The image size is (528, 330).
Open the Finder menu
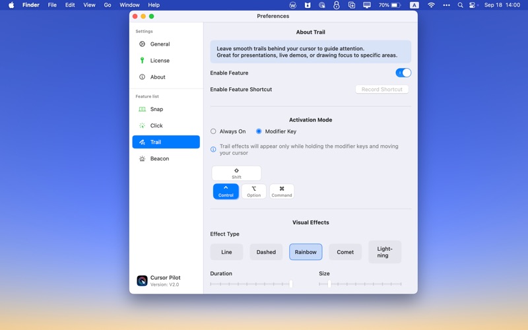30,5
